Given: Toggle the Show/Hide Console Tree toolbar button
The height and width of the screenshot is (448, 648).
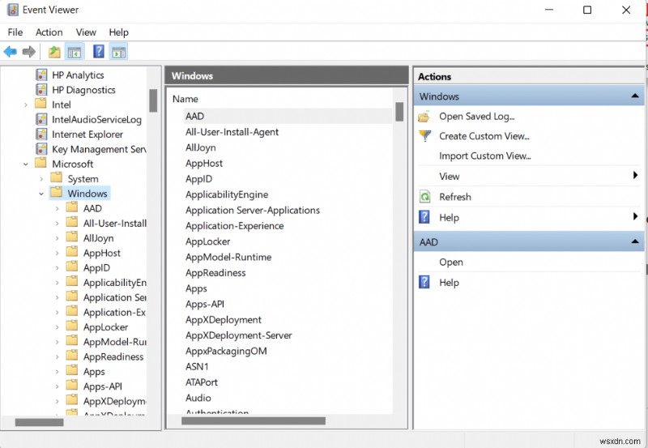Looking at the screenshot, I should [x=75, y=52].
